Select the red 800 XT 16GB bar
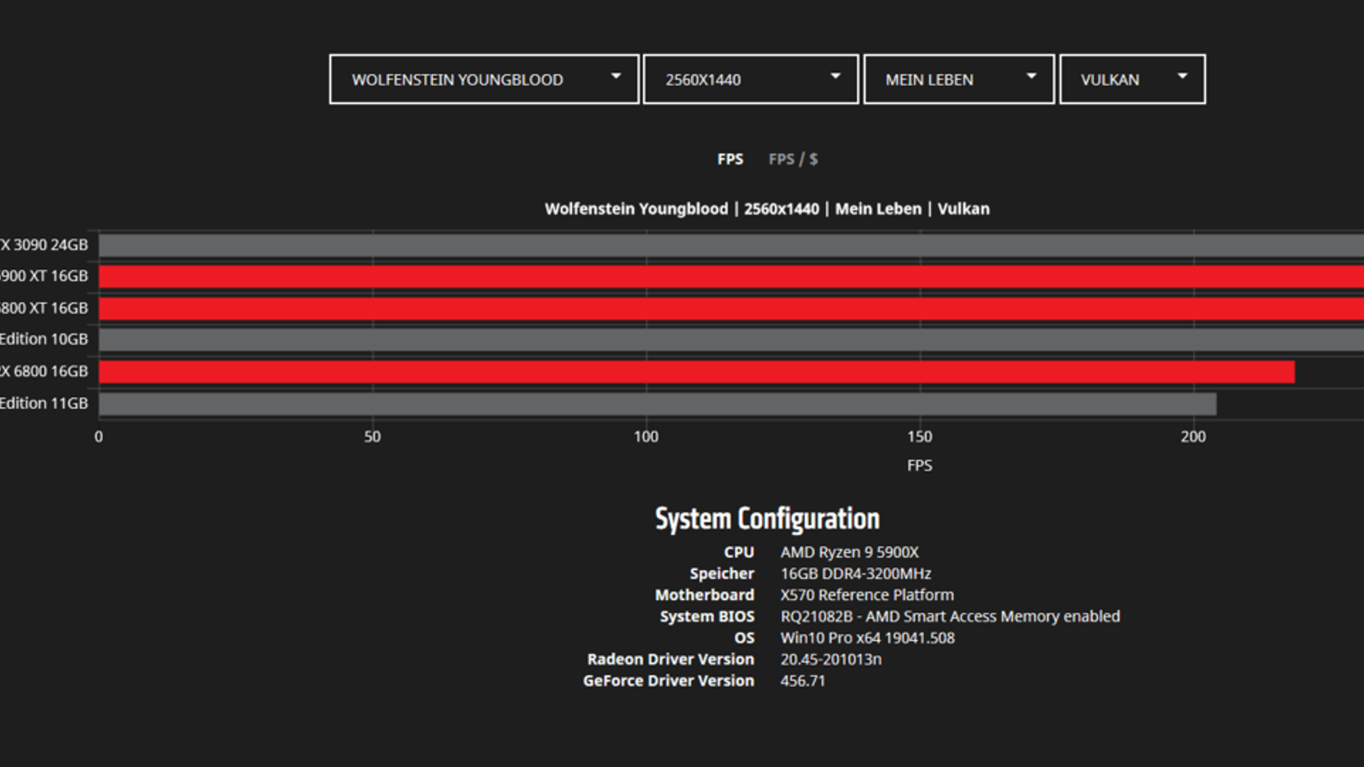Image resolution: width=1364 pixels, height=767 pixels. 731,309
